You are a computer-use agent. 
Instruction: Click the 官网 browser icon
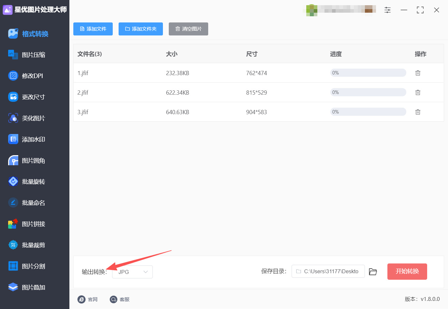coord(81,299)
